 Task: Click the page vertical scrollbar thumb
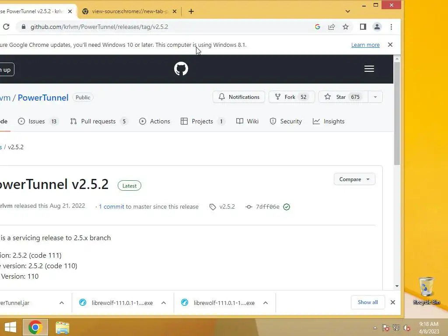(x=397, y=113)
